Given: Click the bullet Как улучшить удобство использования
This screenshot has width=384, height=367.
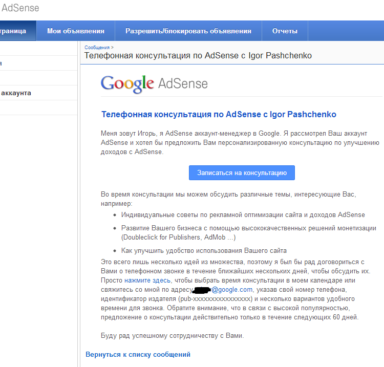Looking at the screenshot, I should (204, 251).
